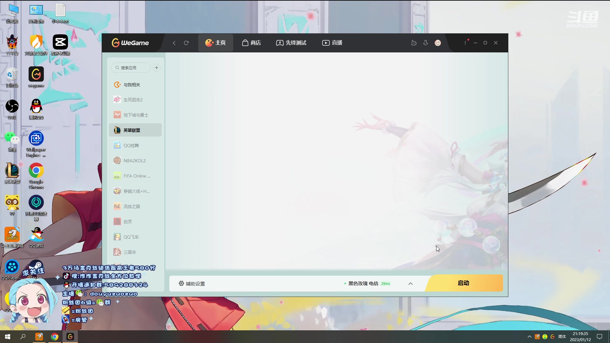This screenshot has height=343, width=610.
Task: Click the WeGame taskbar icon
Action: click(70, 337)
